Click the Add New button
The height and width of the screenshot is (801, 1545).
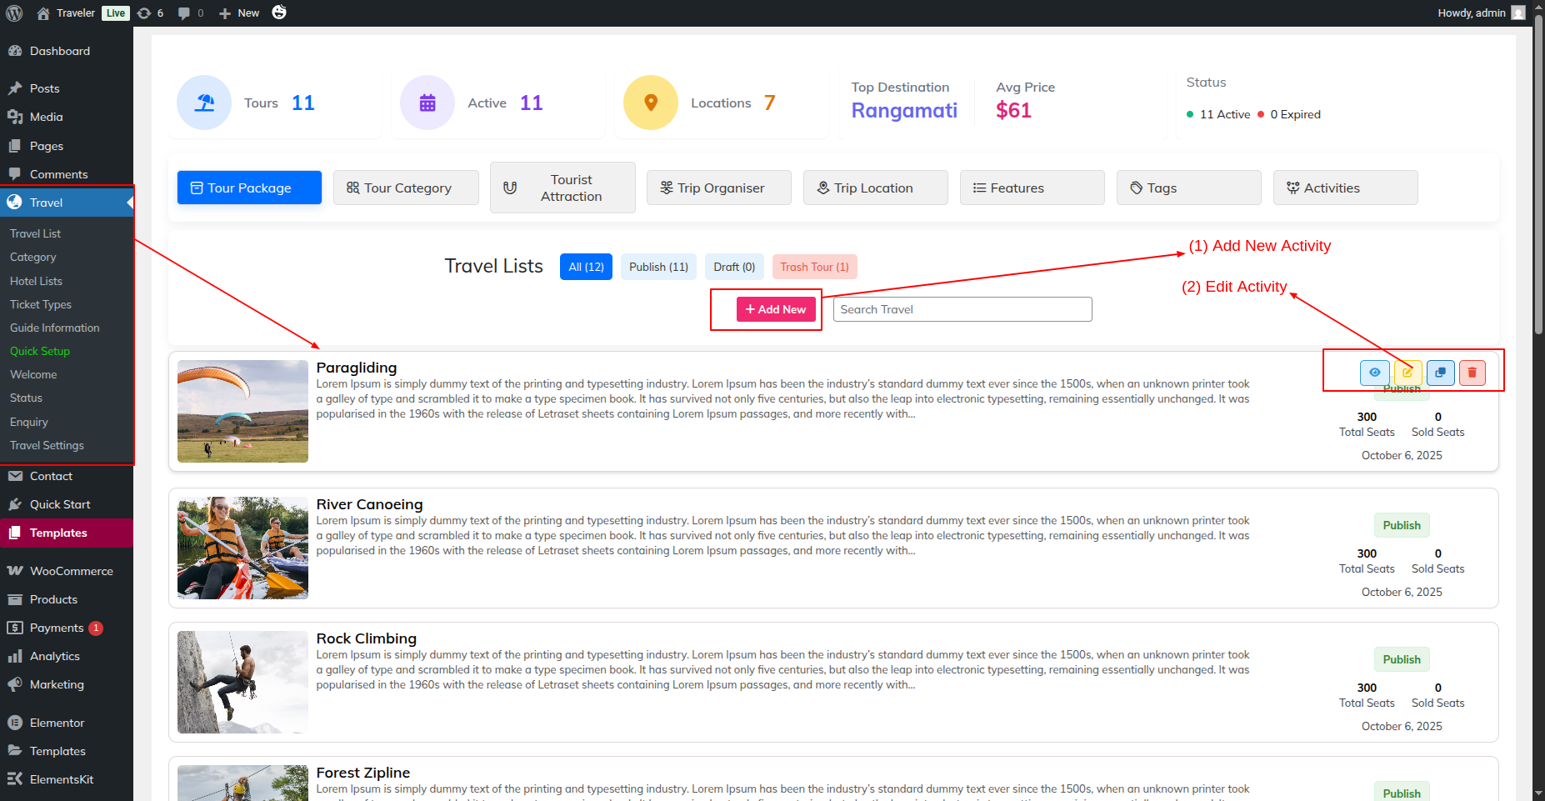[x=776, y=309]
